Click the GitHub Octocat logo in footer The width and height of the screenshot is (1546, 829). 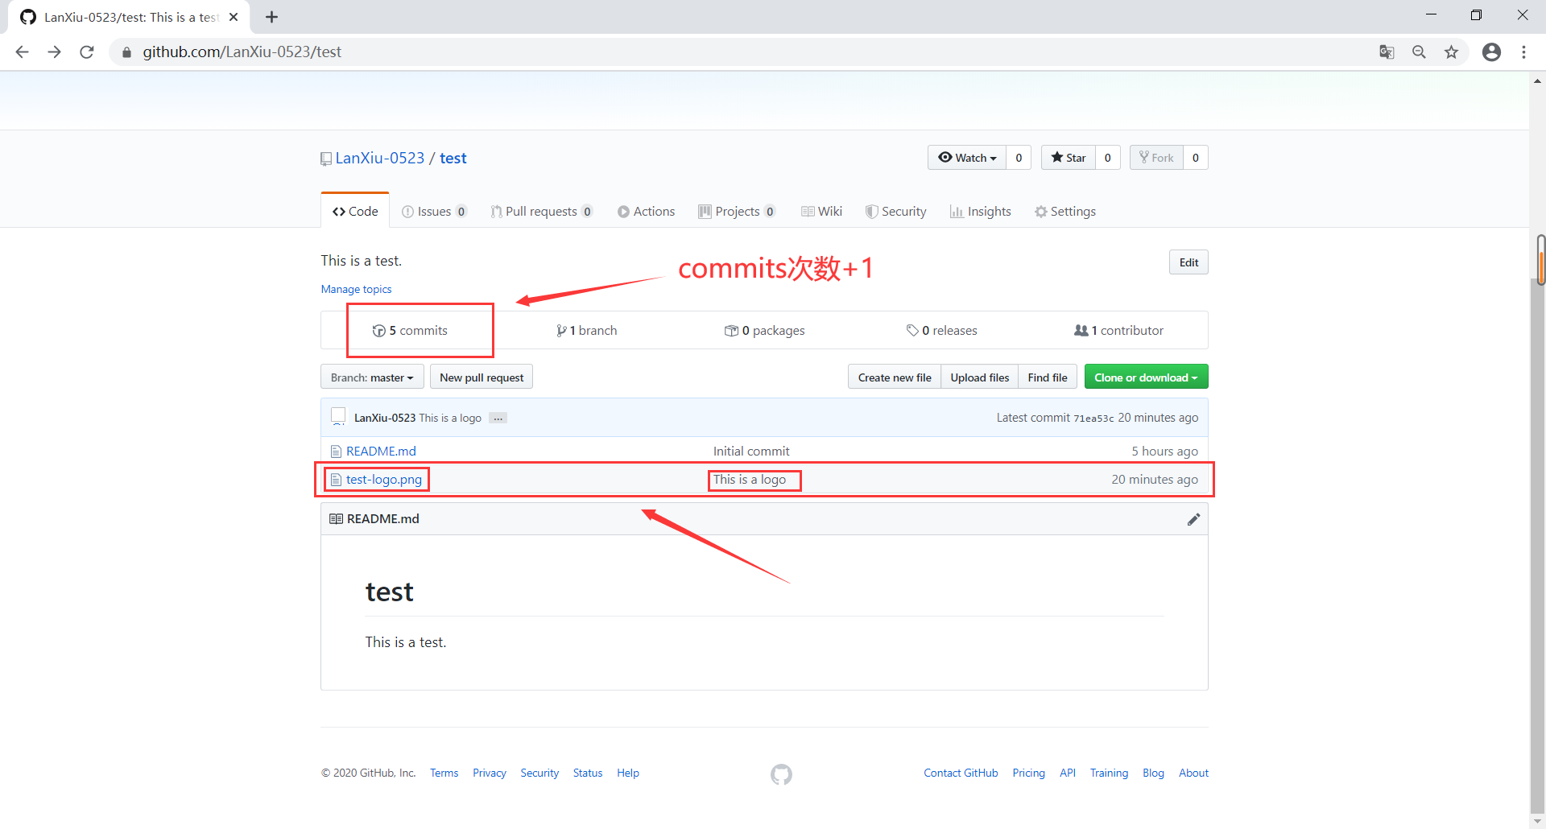(x=780, y=773)
